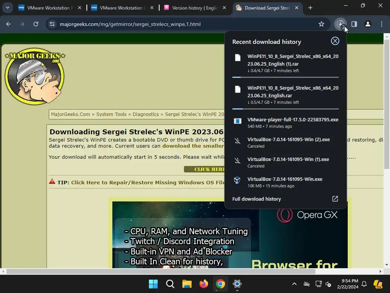Click progress bar of English (1).rar download
The width and height of the screenshot is (390, 293).
click(x=286, y=77)
